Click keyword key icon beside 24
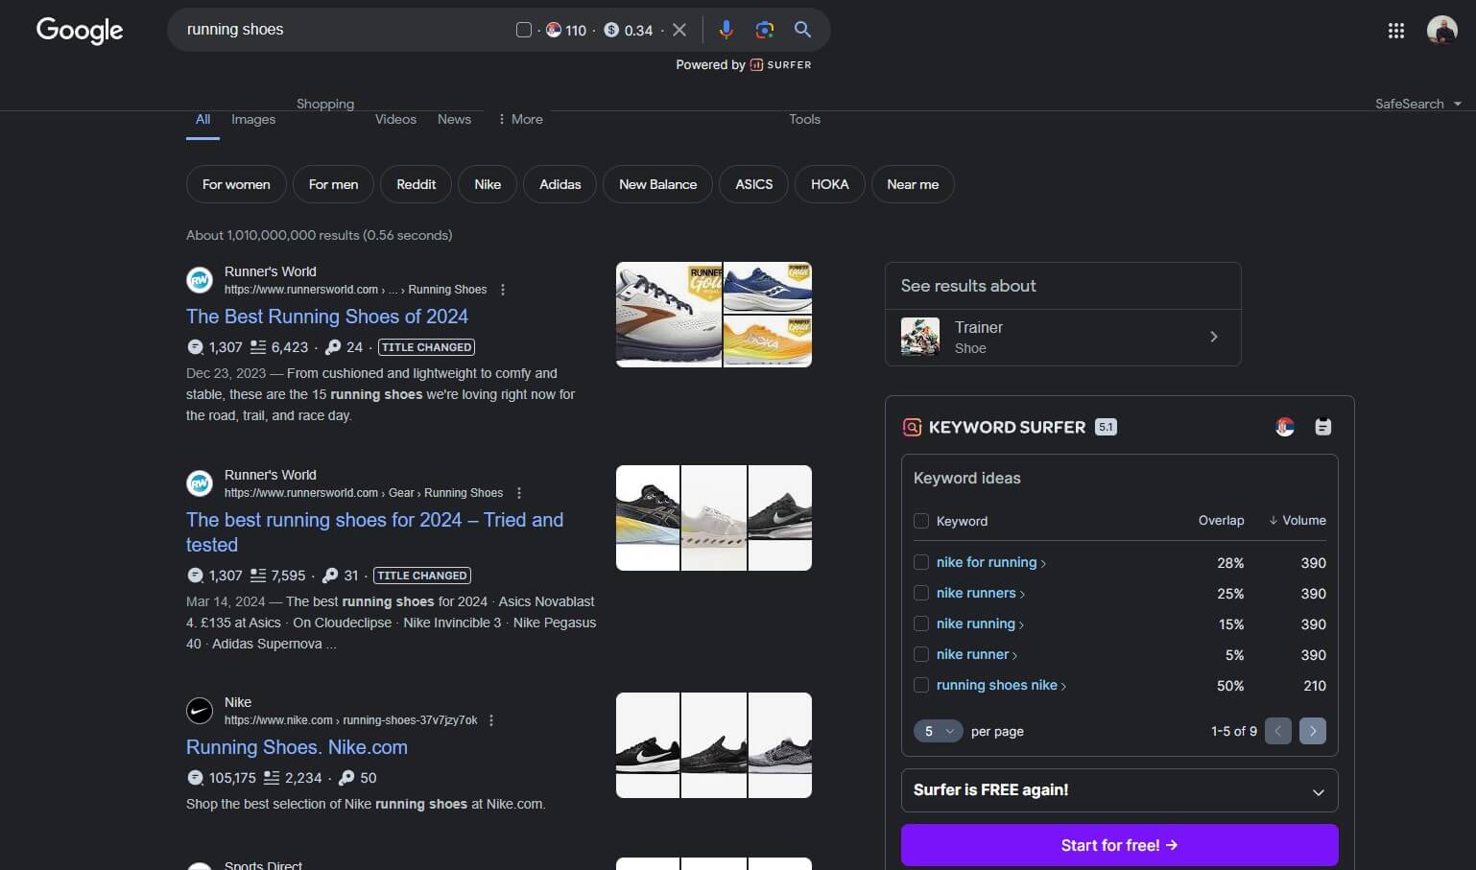The width and height of the screenshot is (1476, 870). (333, 347)
